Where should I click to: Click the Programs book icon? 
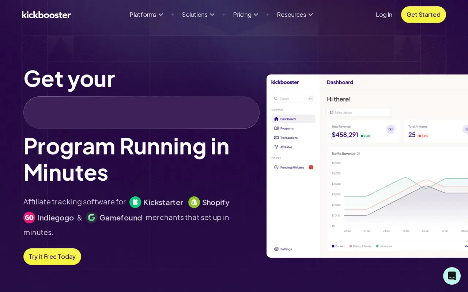pyautogui.click(x=276, y=128)
